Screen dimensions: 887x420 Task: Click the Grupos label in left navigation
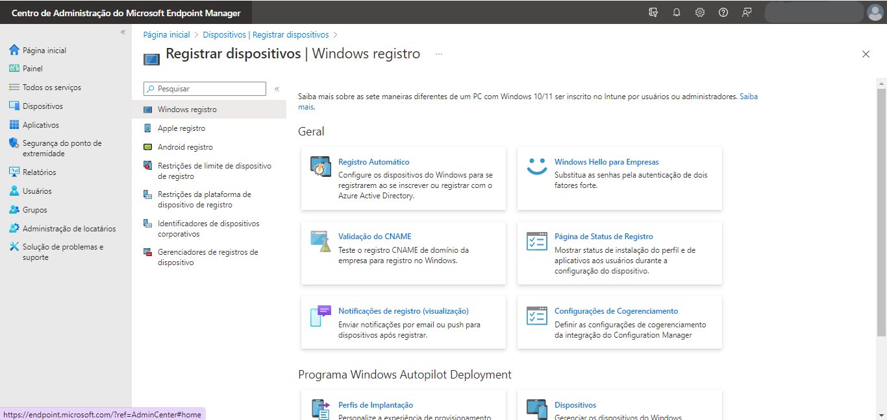(35, 210)
